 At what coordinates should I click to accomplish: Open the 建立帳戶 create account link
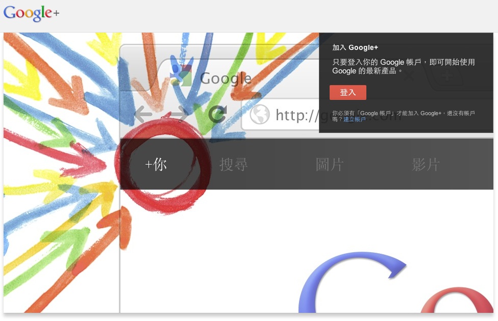point(355,119)
